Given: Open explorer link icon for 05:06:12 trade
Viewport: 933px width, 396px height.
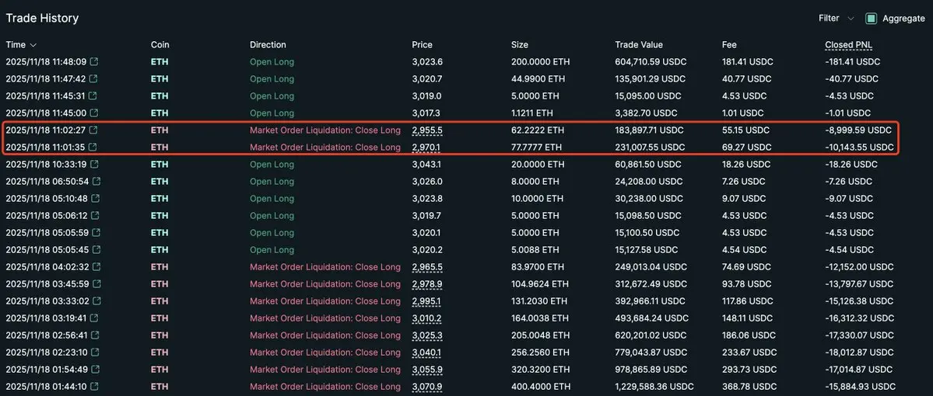Looking at the screenshot, I should click(95, 216).
